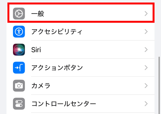This screenshot has height=114, width=161.
Task: Tap the blue アクションボタン arrow icon
Action: [x=19, y=68]
